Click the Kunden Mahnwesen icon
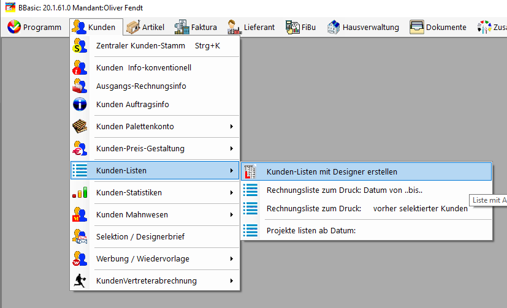507x308 pixels. click(80, 214)
